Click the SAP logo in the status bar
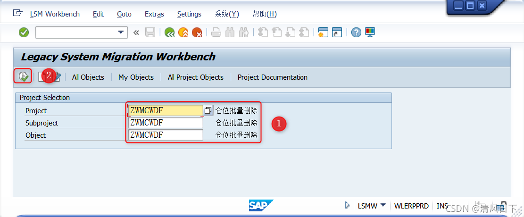This screenshot has width=524, height=217. coord(261,205)
